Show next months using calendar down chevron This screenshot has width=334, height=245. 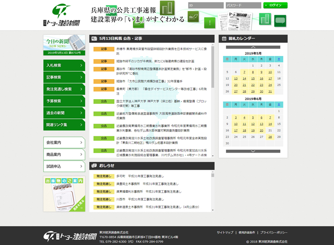tap(253, 151)
